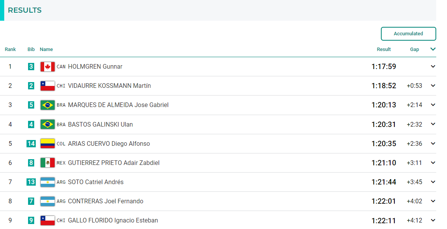Image resolution: width=447 pixels, height=229 pixels.
Task: Click the Mexico flag next to Gutierrez Prieto
Action: click(48, 163)
